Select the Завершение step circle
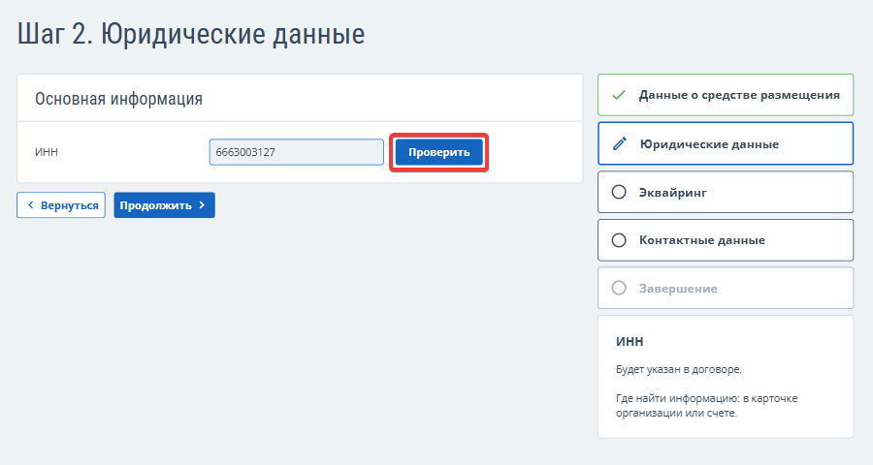This screenshot has height=465, width=873. (620, 288)
